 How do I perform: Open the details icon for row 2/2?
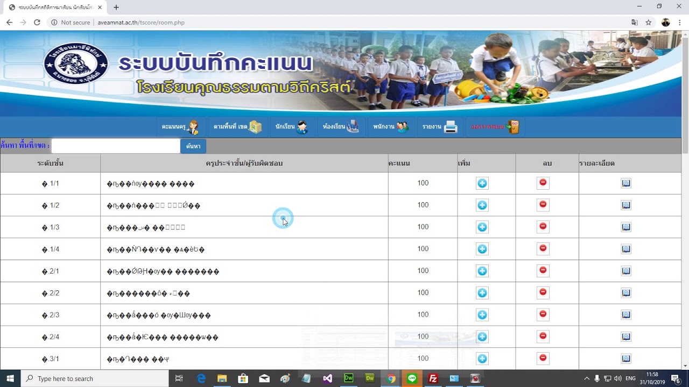(x=626, y=293)
